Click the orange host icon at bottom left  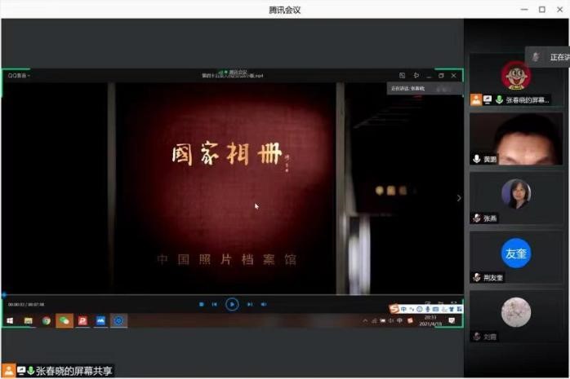9,371
